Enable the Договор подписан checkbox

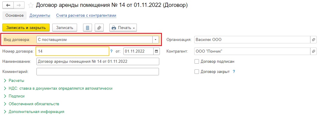197,62
